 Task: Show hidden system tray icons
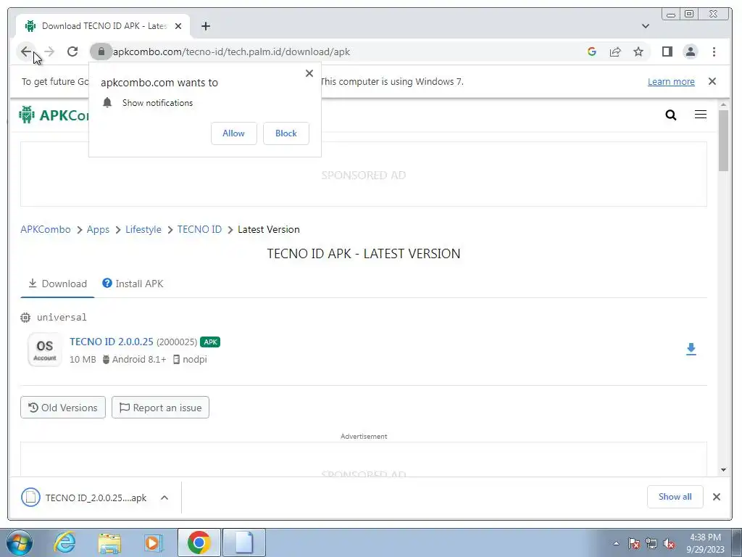pos(616,543)
